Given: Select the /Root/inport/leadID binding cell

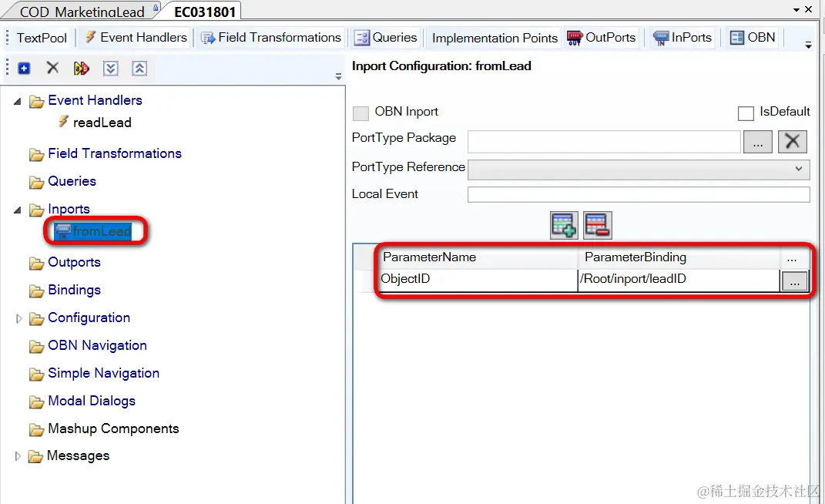Looking at the screenshot, I should (x=679, y=280).
